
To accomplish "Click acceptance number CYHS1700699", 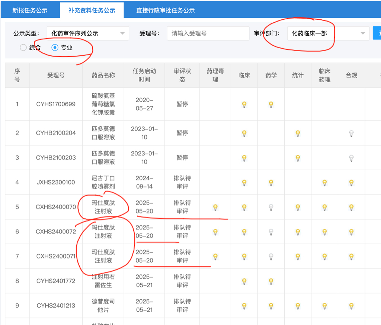I will click(x=56, y=104).
